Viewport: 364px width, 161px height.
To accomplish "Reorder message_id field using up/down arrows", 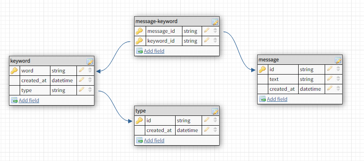I will tap(215, 31).
